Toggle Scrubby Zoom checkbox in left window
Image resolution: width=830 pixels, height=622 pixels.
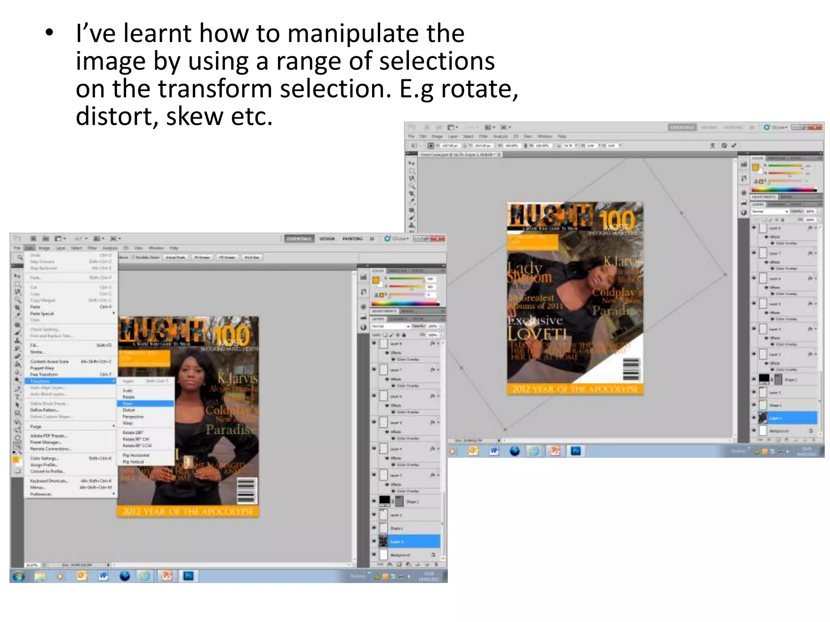click(x=133, y=257)
